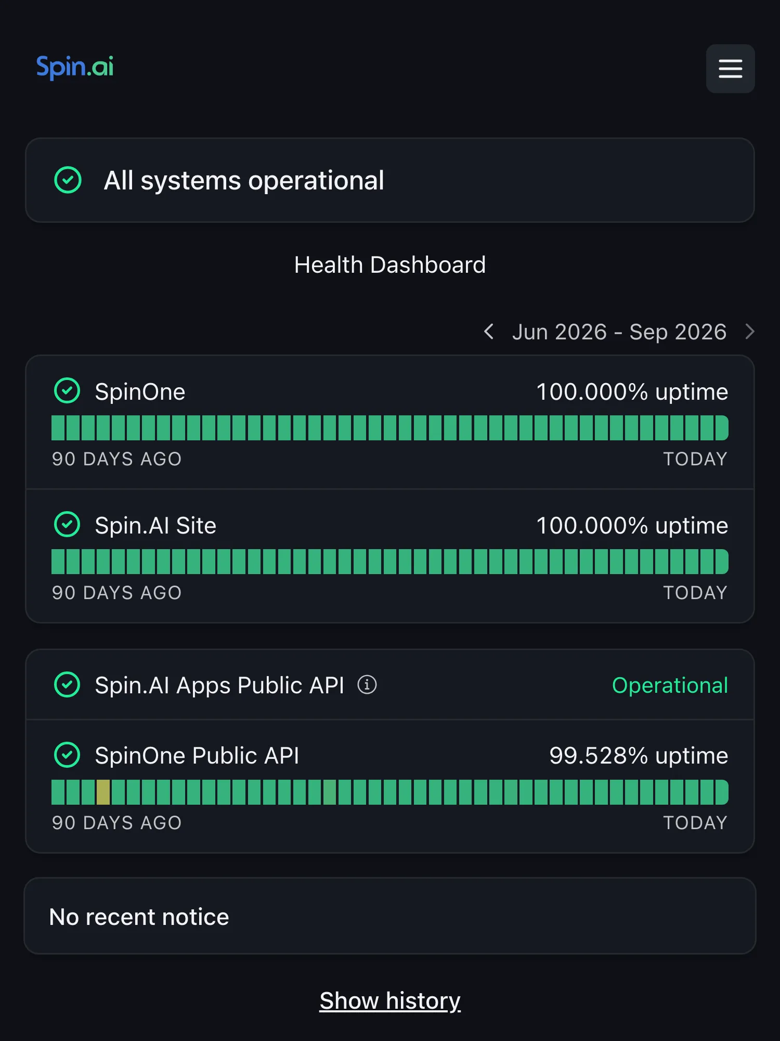Click the All systems operational banner text
Viewport: 780px width, 1041px height.
(x=244, y=181)
